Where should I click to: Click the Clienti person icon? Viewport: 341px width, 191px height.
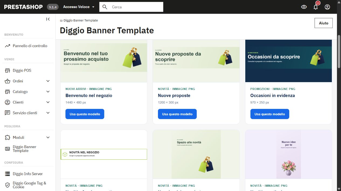pyautogui.click(x=8, y=102)
